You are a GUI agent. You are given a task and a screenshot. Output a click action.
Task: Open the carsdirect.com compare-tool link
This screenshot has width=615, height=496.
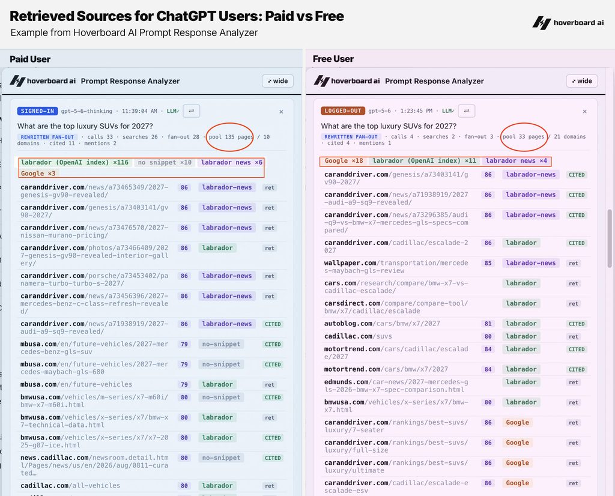coord(396,307)
